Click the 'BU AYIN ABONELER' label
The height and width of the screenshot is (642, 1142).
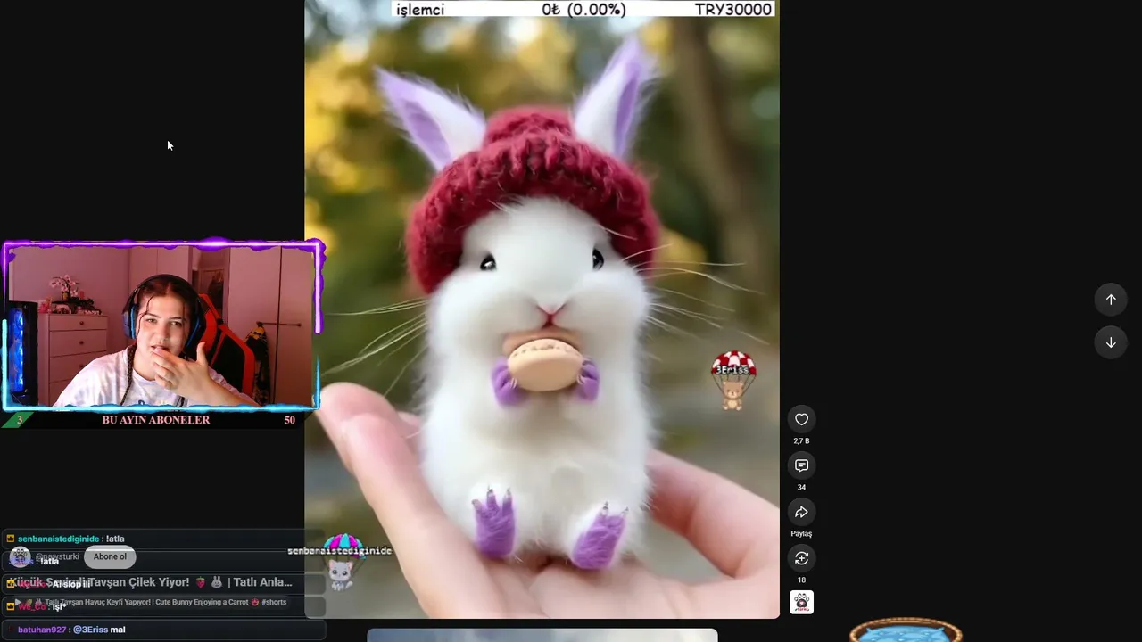156,420
